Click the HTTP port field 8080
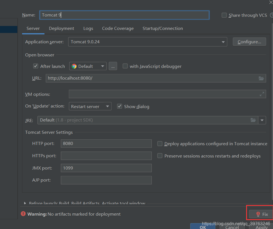Image resolution: width=273 pixels, height=229 pixels. click(106, 144)
